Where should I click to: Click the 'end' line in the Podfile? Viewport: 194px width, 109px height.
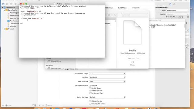21,24
